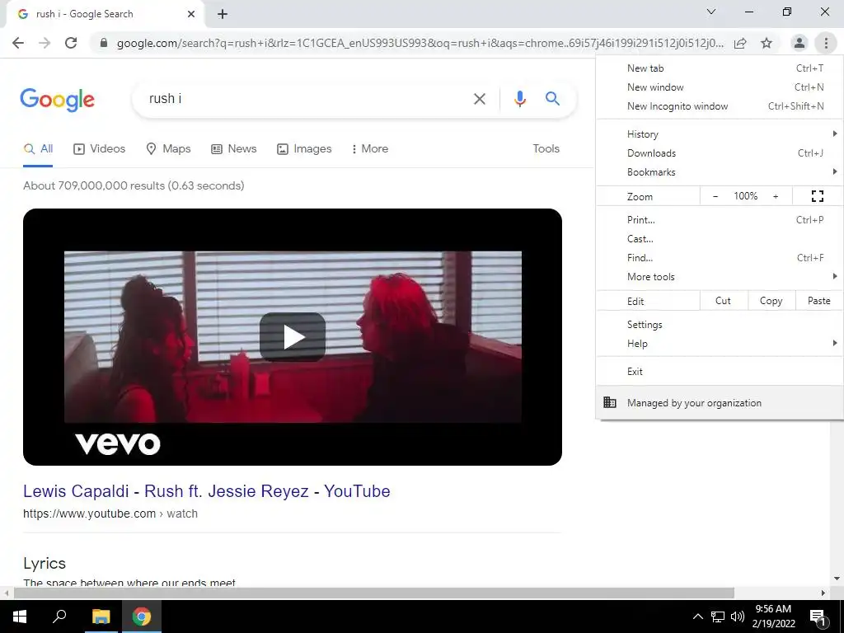
Task: Switch to Maps results tab
Action: [168, 149]
